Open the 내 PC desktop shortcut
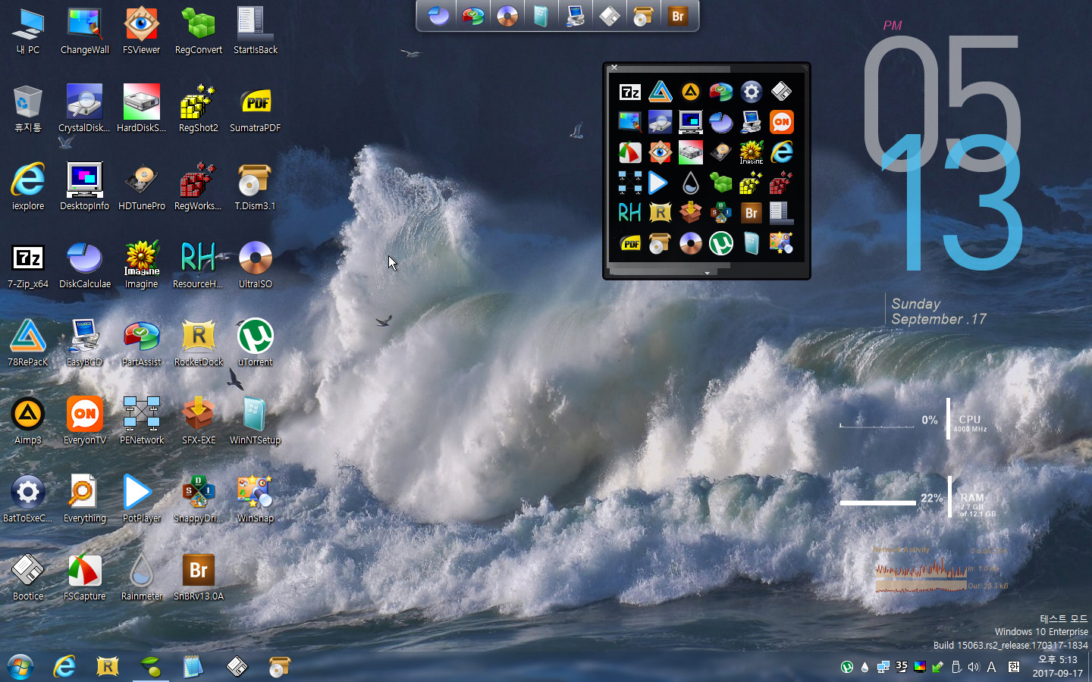 (28, 31)
